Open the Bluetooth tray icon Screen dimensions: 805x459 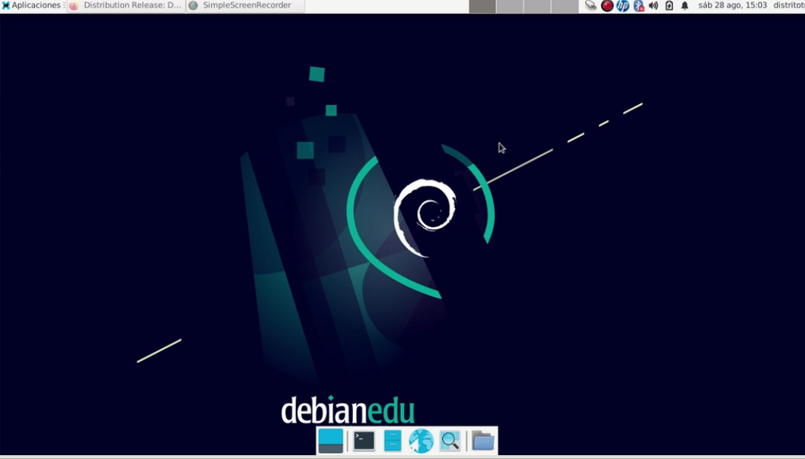(638, 5)
